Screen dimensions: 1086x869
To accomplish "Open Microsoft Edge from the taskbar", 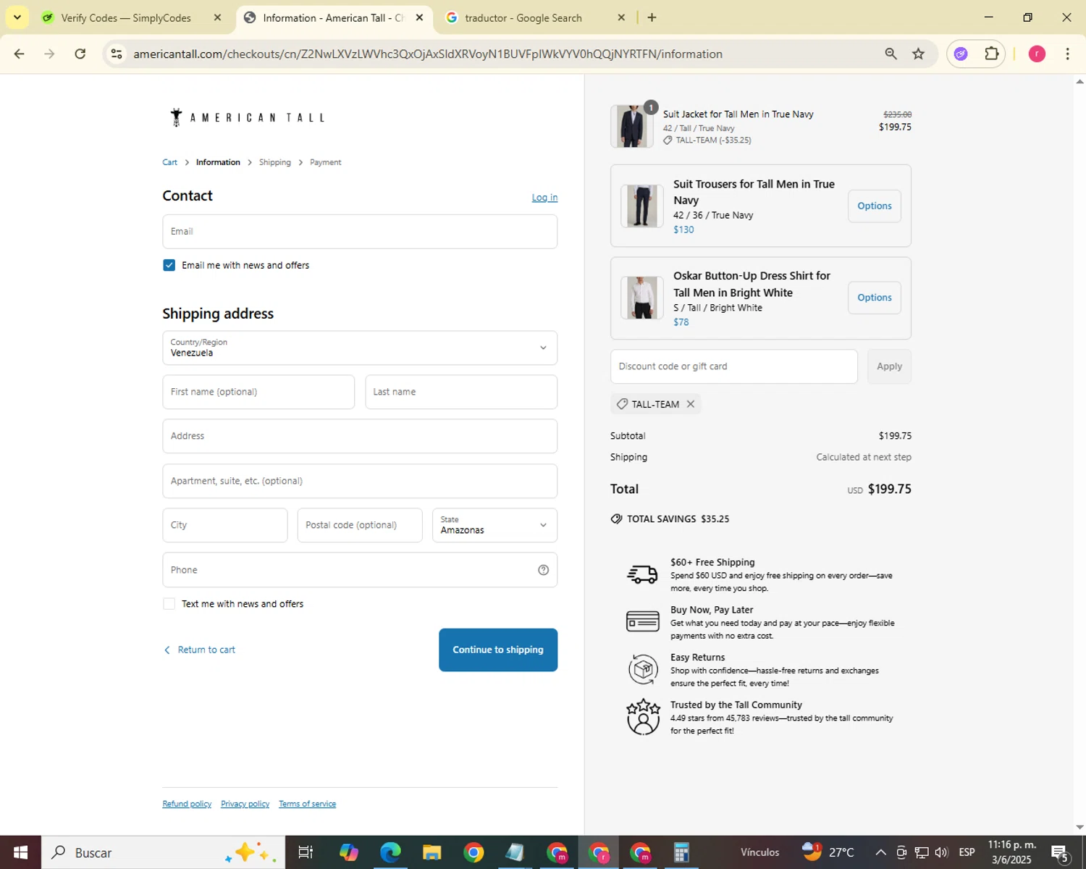I will pos(390,852).
